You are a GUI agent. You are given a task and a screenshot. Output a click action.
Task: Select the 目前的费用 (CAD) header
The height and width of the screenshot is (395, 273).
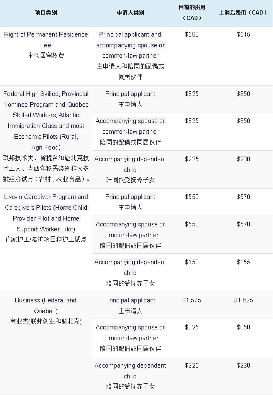point(192,12)
